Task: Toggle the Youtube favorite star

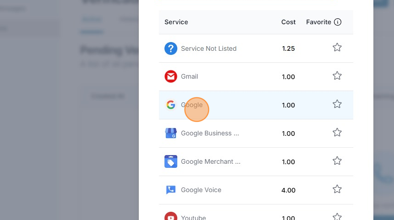Action: pos(337,216)
